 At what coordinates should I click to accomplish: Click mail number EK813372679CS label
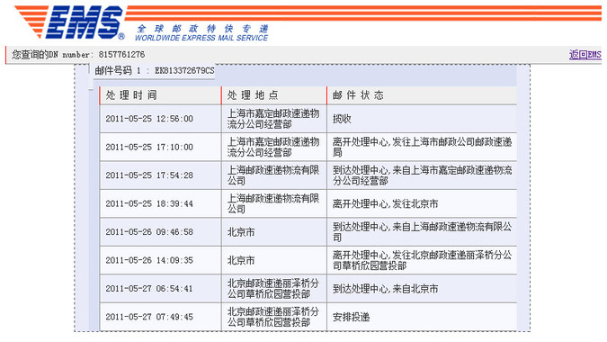tap(155, 70)
